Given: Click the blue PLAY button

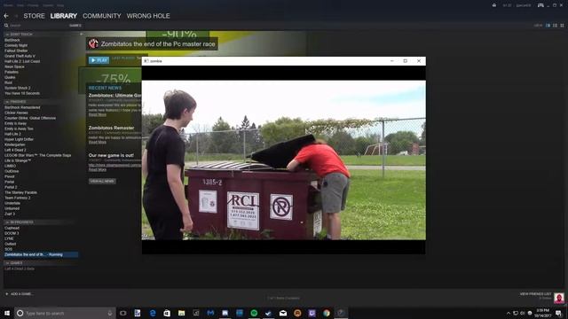Looking at the screenshot, I should [x=99, y=60].
